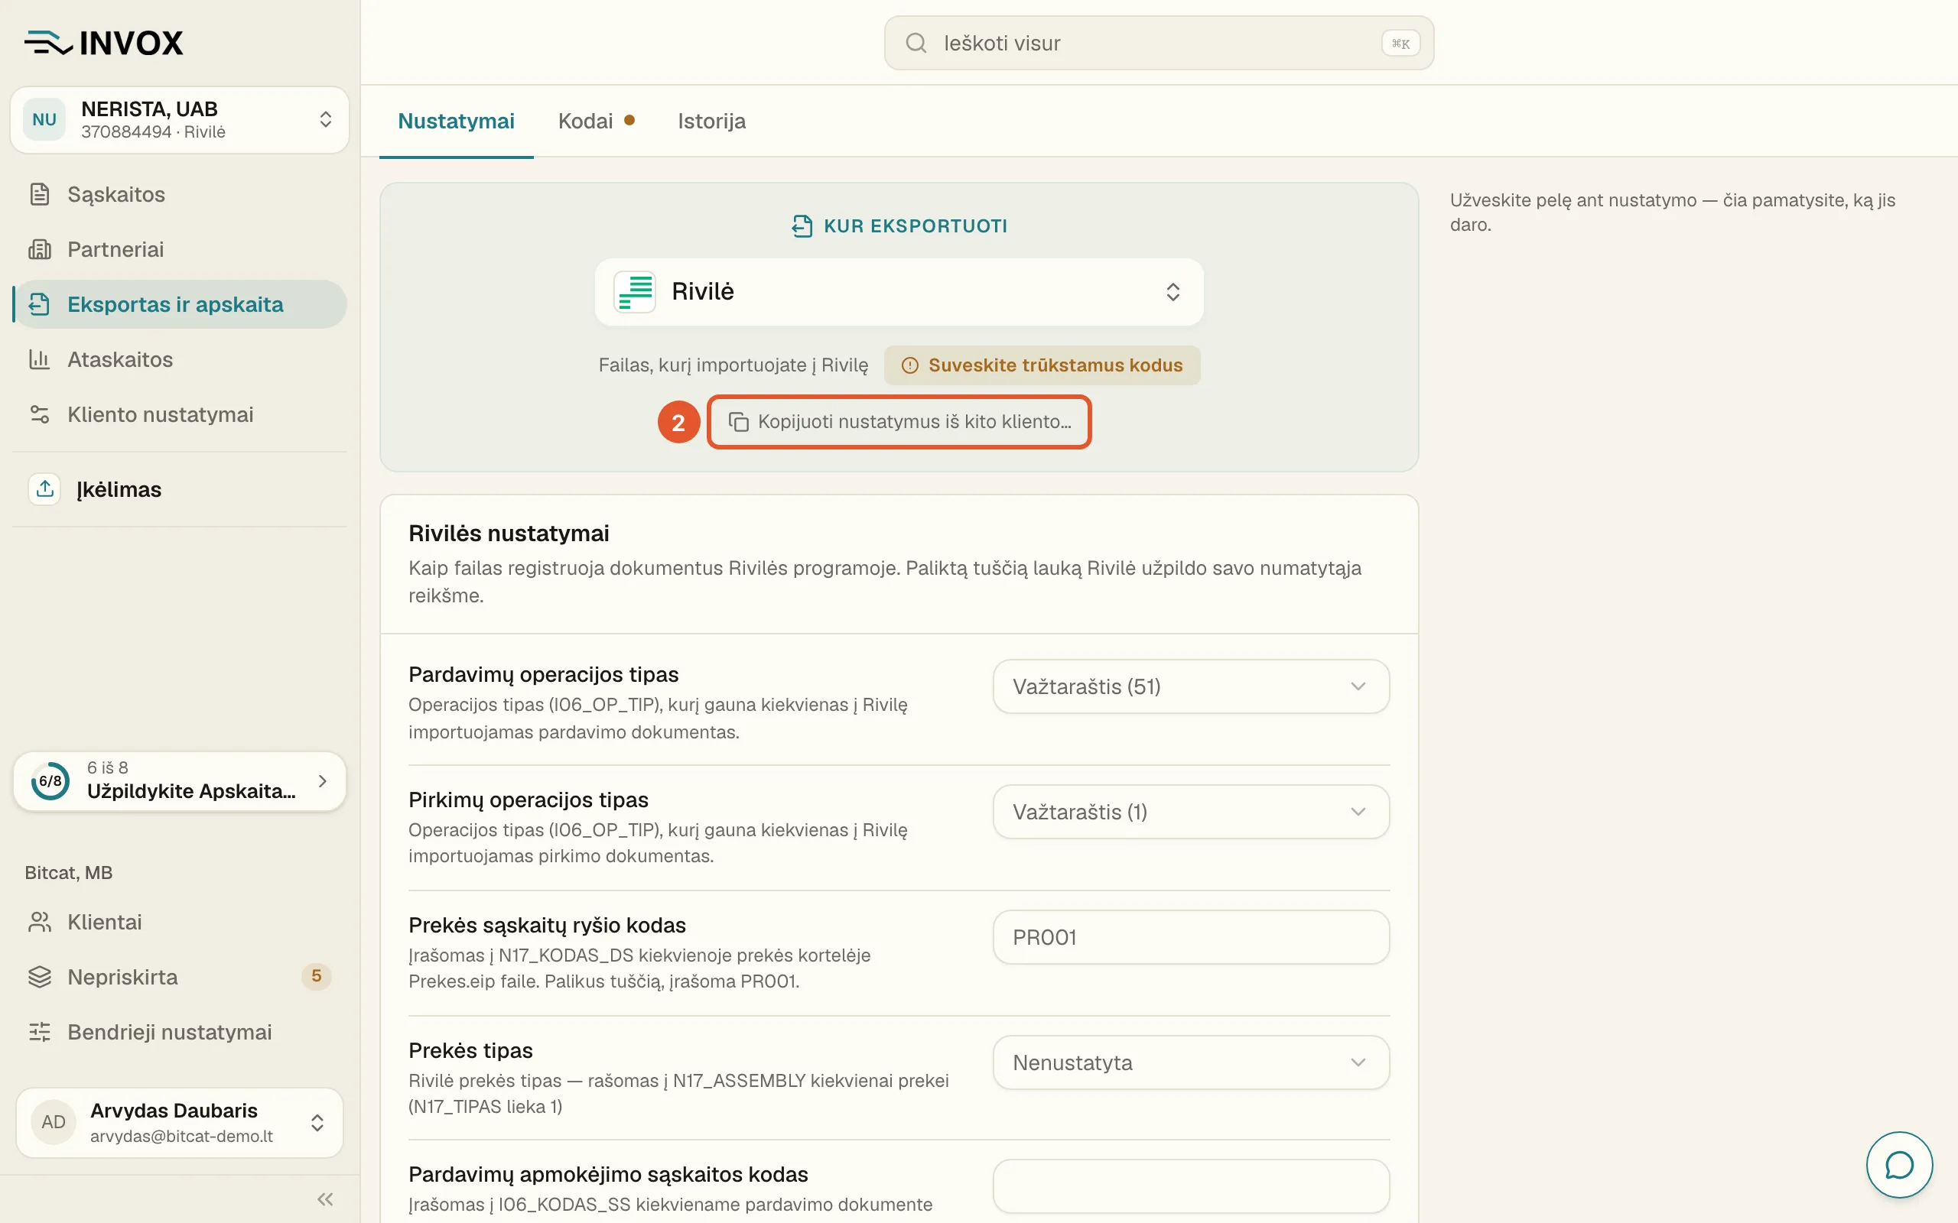Open Pardavimų operacijos tipas dropdown Važtaraštis (51)
Viewport: 1958px width, 1223px height.
point(1191,686)
